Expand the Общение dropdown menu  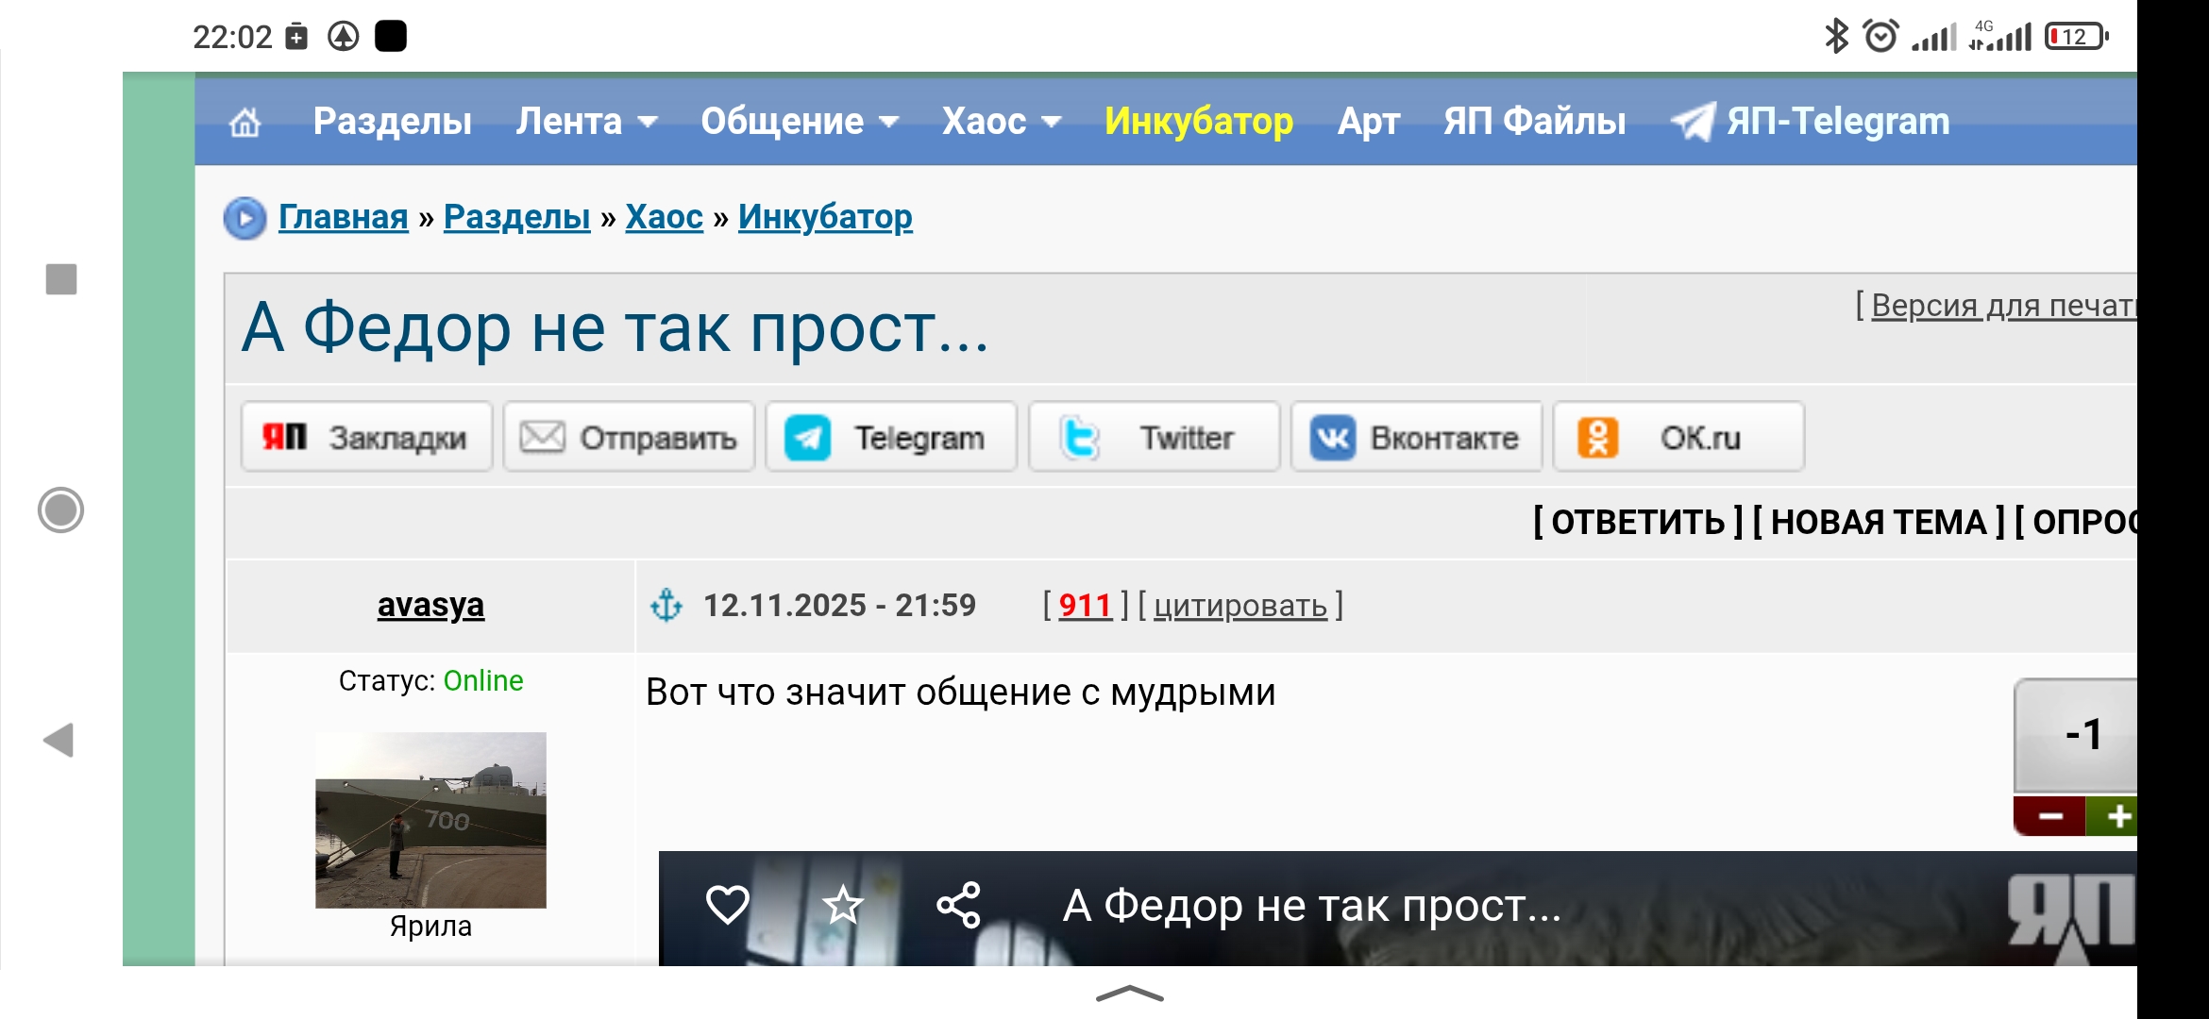tap(800, 121)
